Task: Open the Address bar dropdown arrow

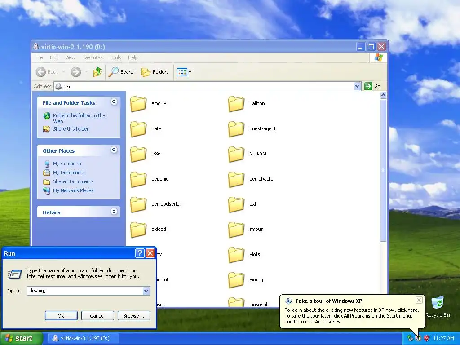Action: point(357,86)
